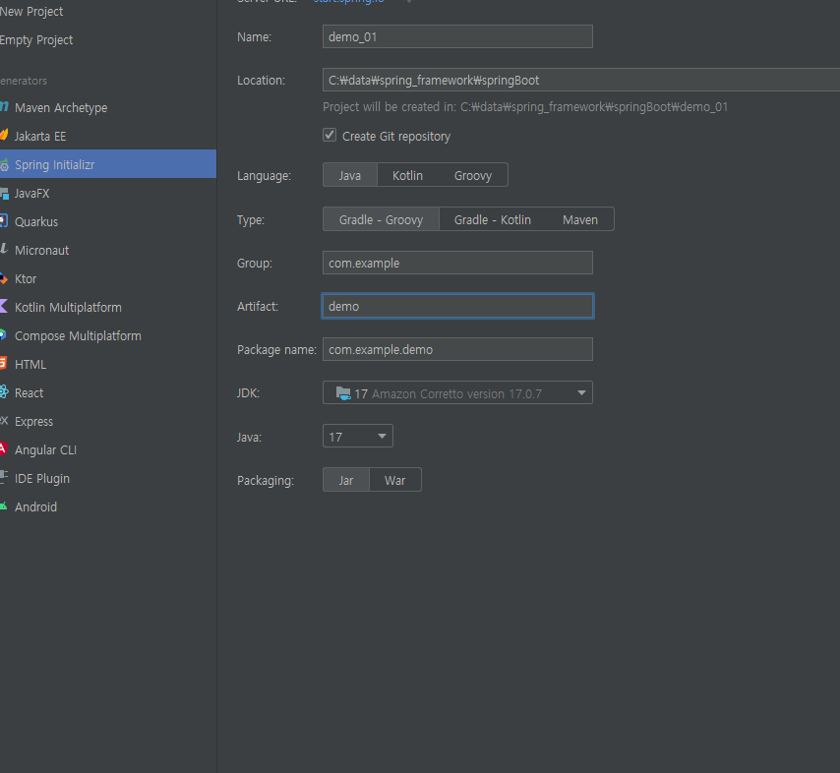Select the JavaFX label in list

point(31,194)
